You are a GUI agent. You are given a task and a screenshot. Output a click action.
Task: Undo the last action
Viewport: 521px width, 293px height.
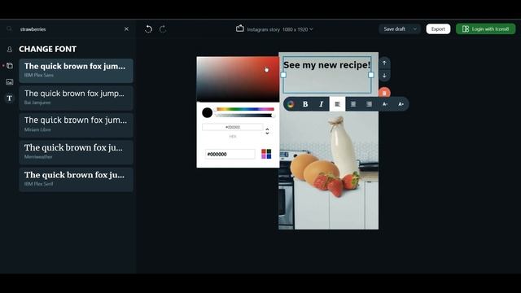pyautogui.click(x=148, y=29)
